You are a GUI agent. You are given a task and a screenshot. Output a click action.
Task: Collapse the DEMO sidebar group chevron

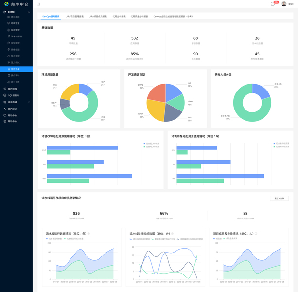[29, 12]
